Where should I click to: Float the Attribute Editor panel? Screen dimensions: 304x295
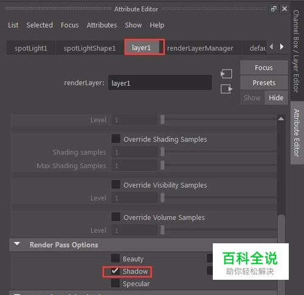pos(274,9)
